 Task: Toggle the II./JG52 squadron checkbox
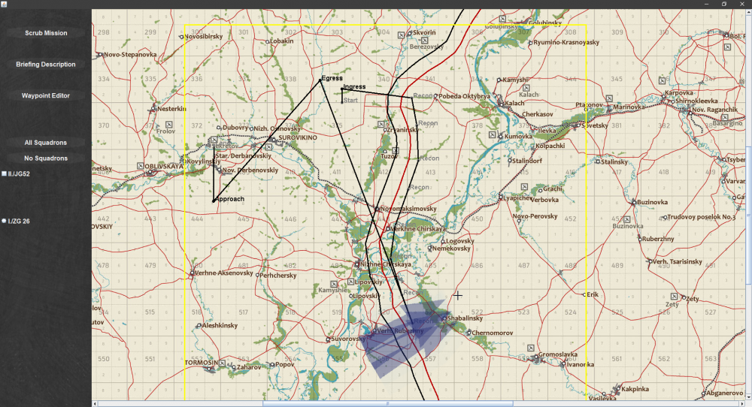(x=5, y=173)
